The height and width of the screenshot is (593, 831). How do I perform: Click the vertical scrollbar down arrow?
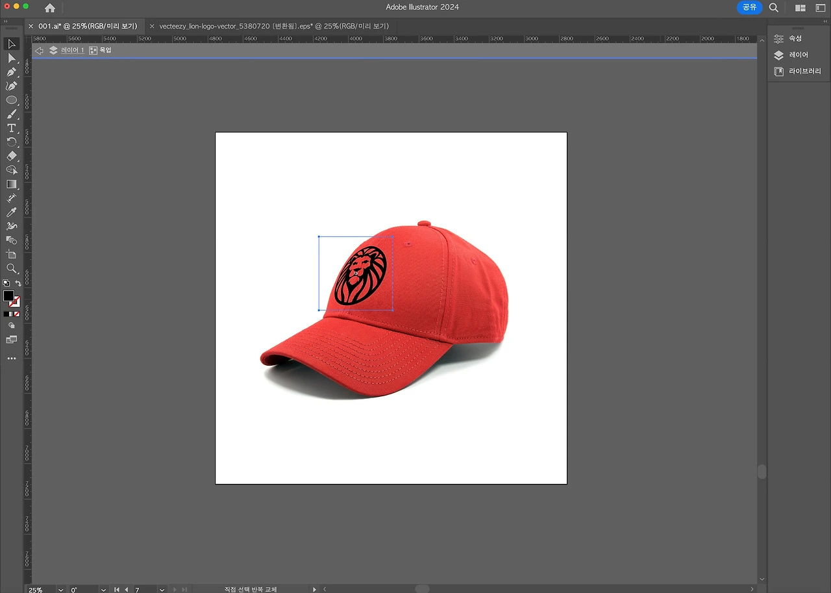(x=762, y=579)
